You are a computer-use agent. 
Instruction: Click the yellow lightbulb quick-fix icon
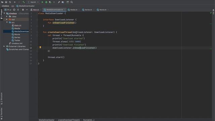[x=40, y=47]
